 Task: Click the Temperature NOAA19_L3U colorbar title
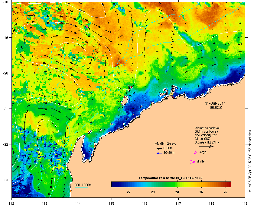click(x=171, y=178)
